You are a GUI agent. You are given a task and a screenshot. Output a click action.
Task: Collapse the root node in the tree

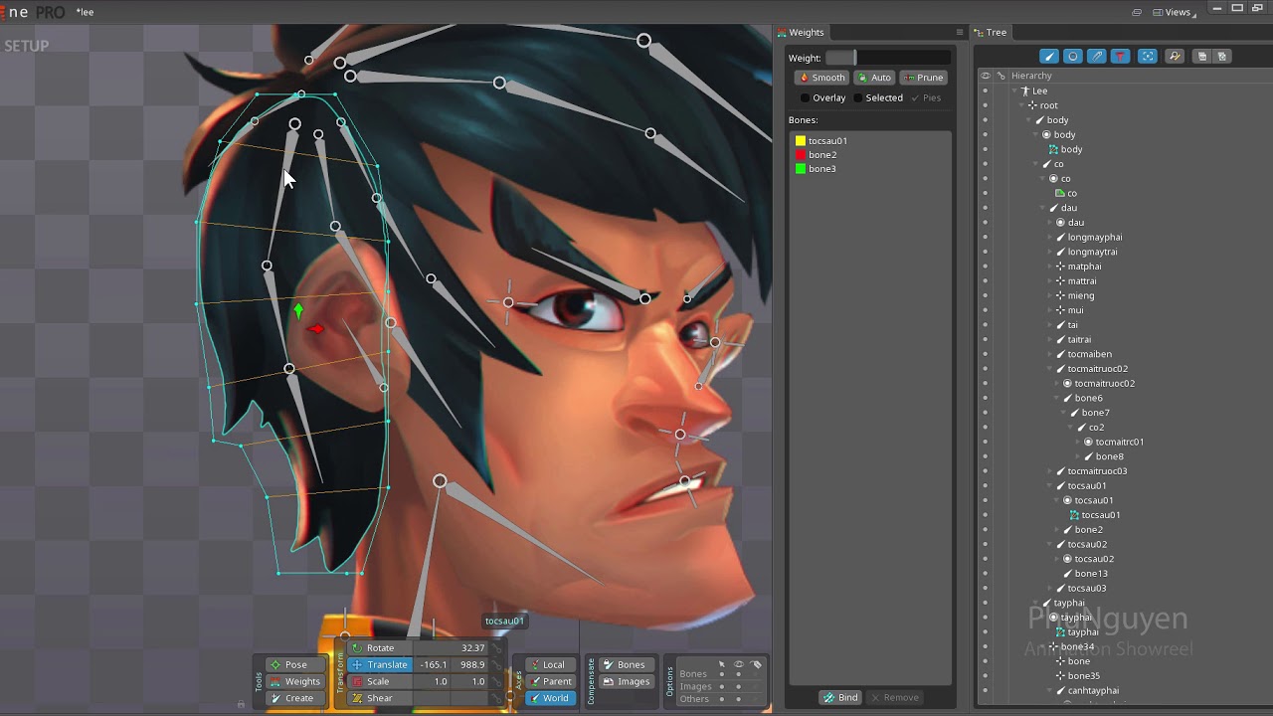(1022, 105)
